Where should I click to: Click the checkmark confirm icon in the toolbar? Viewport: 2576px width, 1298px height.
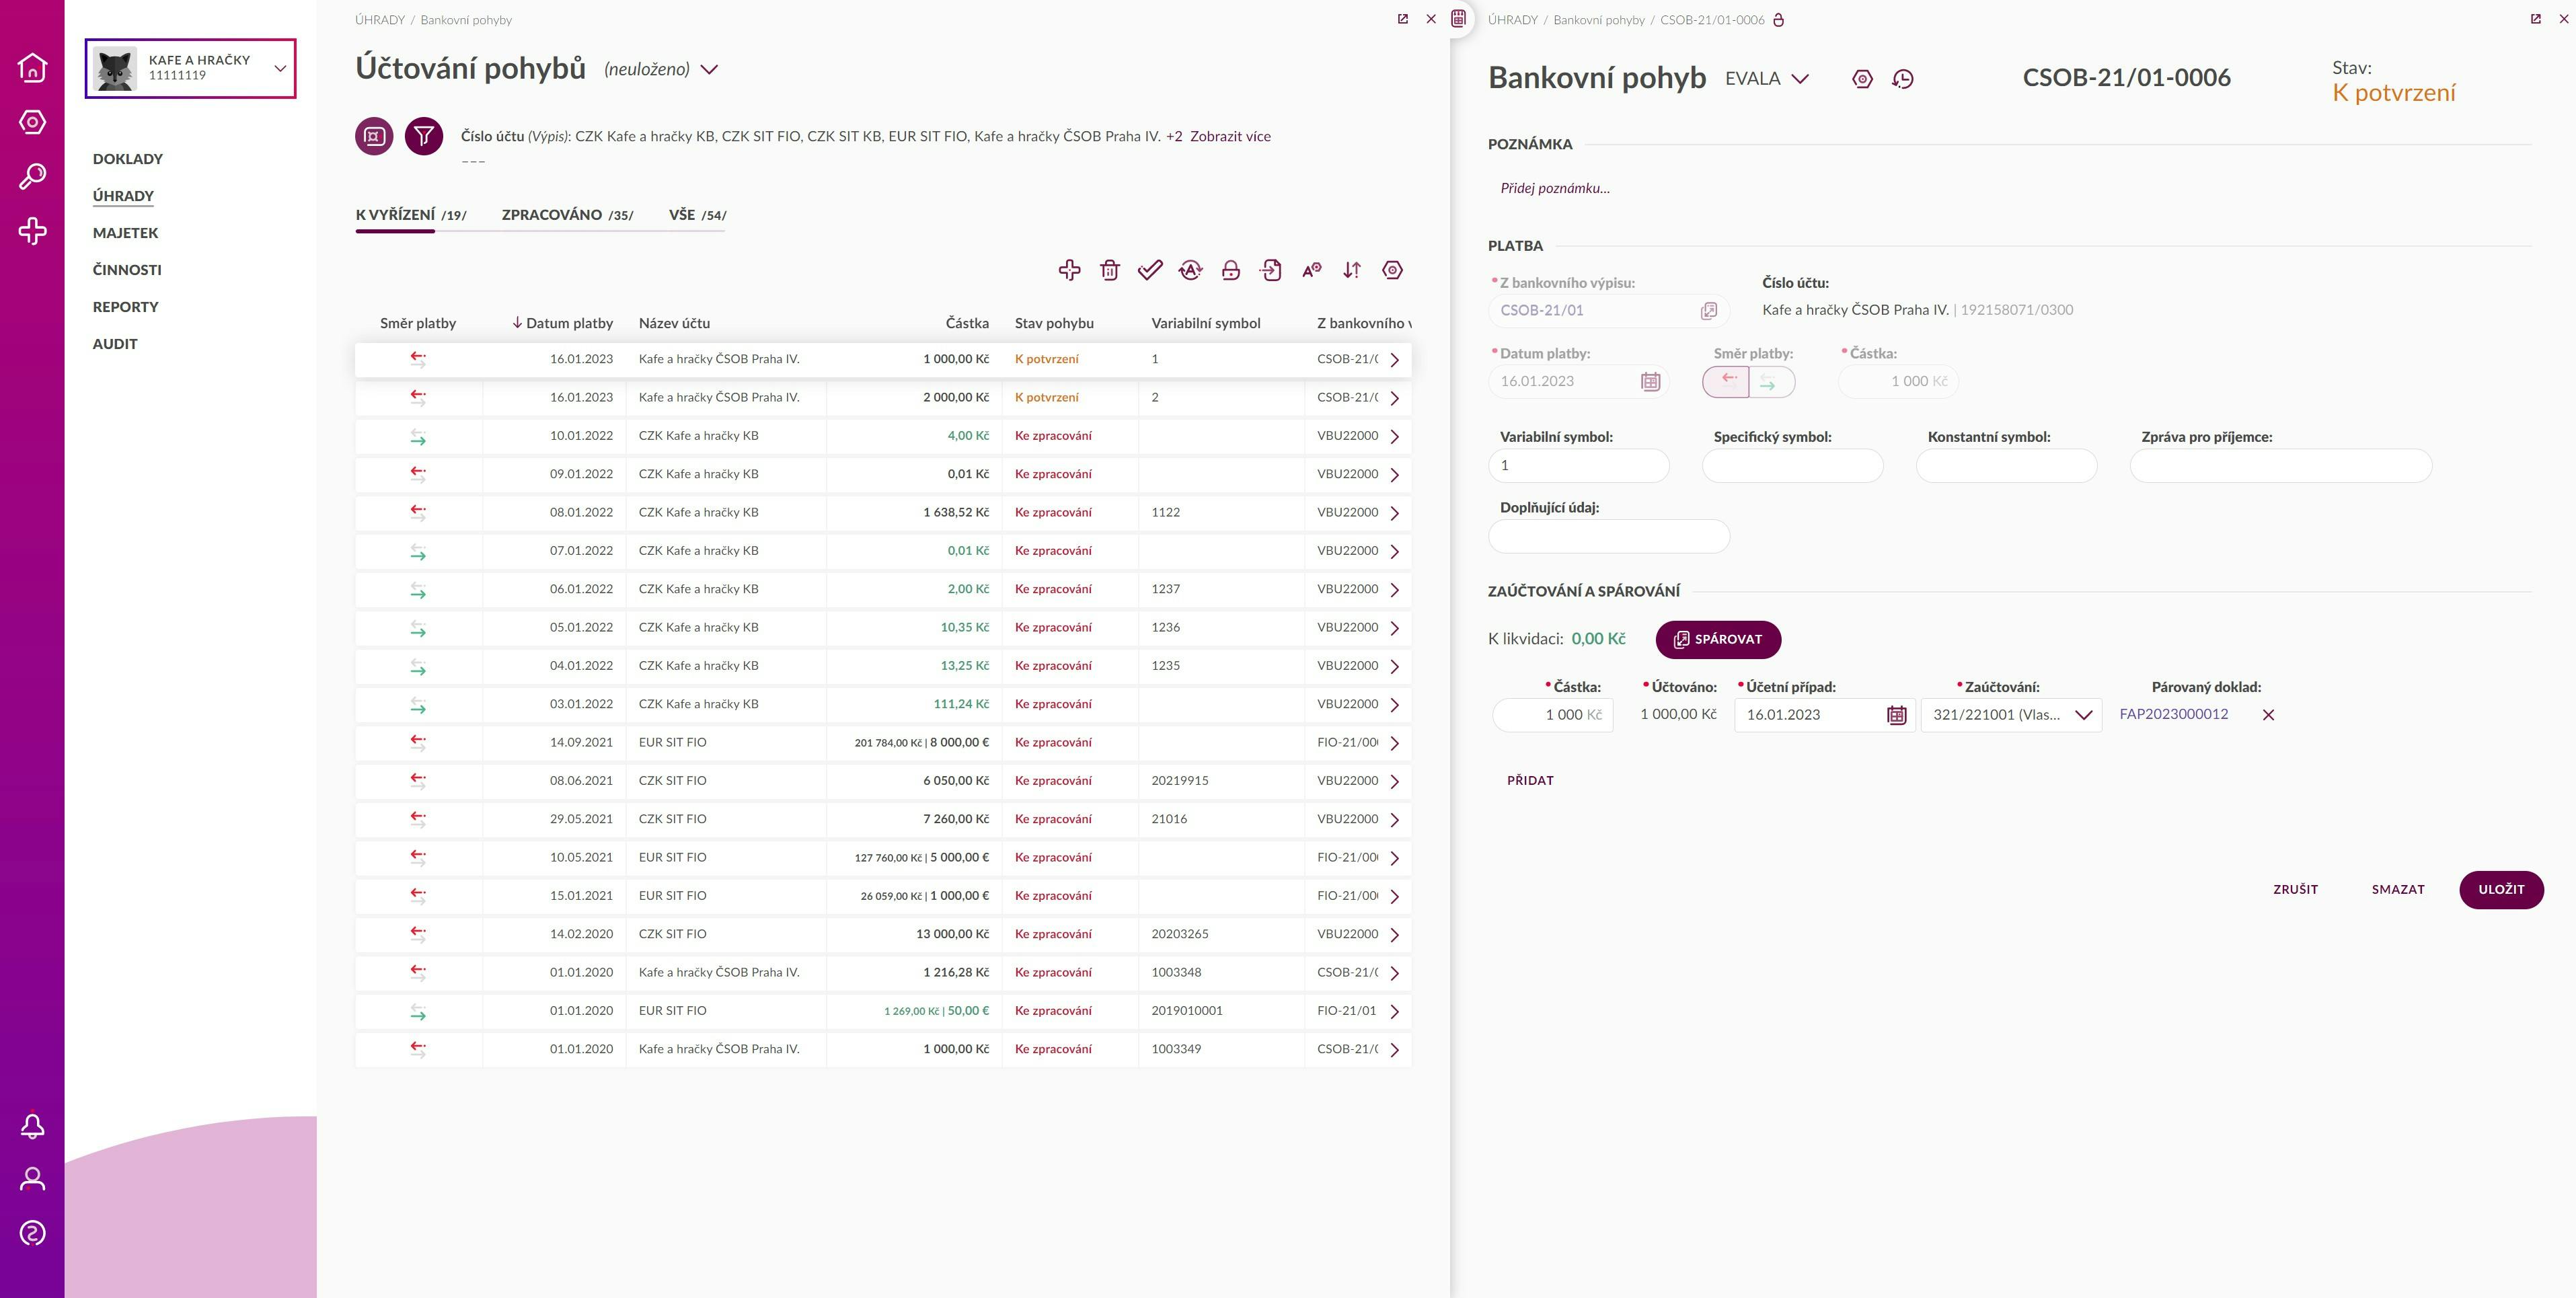click(1150, 270)
